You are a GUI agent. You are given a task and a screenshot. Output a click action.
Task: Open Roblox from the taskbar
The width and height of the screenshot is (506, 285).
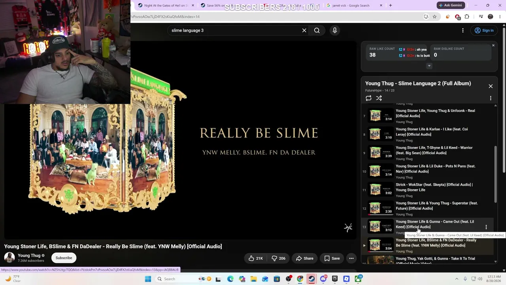pyautogui.click(x=346, y=279)
